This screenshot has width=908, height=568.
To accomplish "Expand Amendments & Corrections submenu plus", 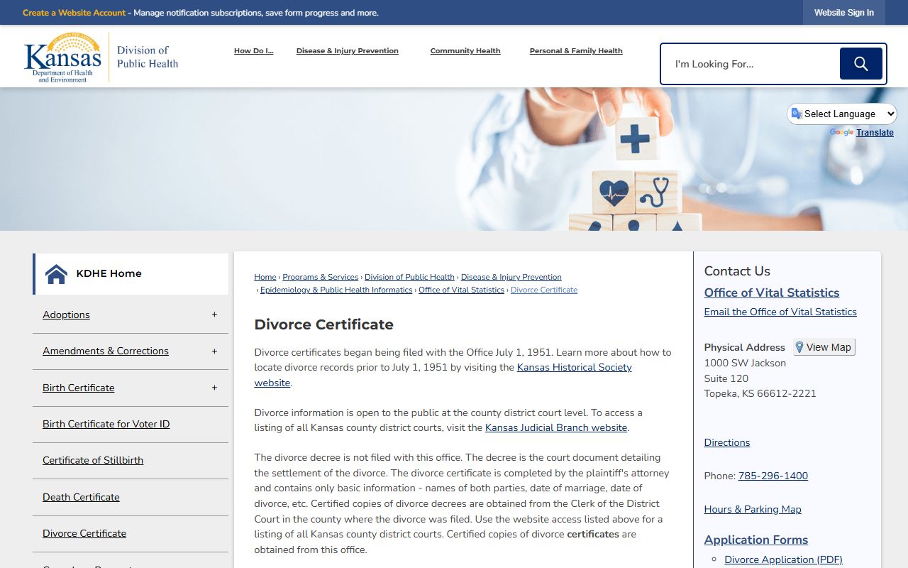I will click(x=214, y=351).
